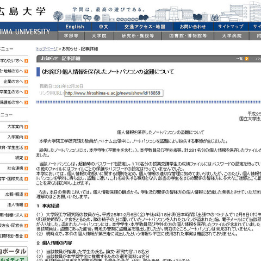Click the orange arrow beside 保護者の方へ
The height and width of the screenshot is (261, 261).
click(26, 103)
